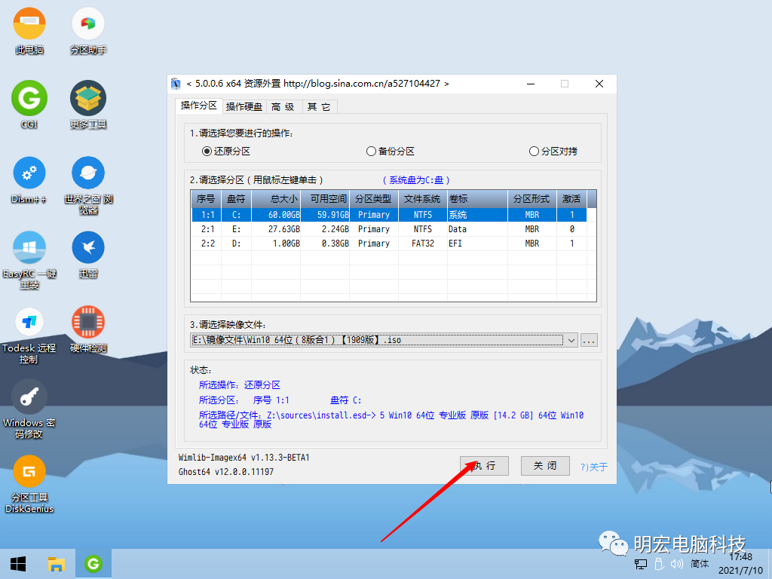Switch to the 操作硬盘 tab
The width and height of the screenshot is (772, 579).
(244, 107)
